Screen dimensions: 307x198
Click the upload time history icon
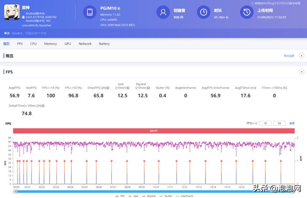pos(246,12)
